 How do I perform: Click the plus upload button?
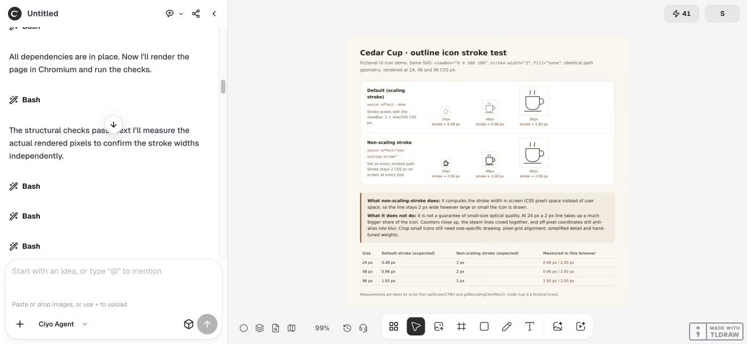click(20, 324)
